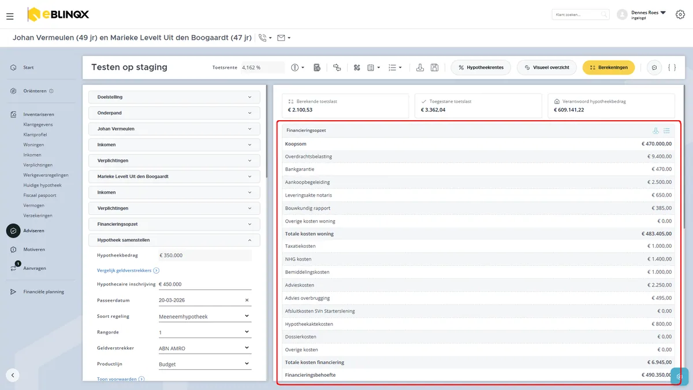This screenshot has width=693, height=390.
Task: Open Aanvragen in the sidebar
Action: tap(35, 268)
